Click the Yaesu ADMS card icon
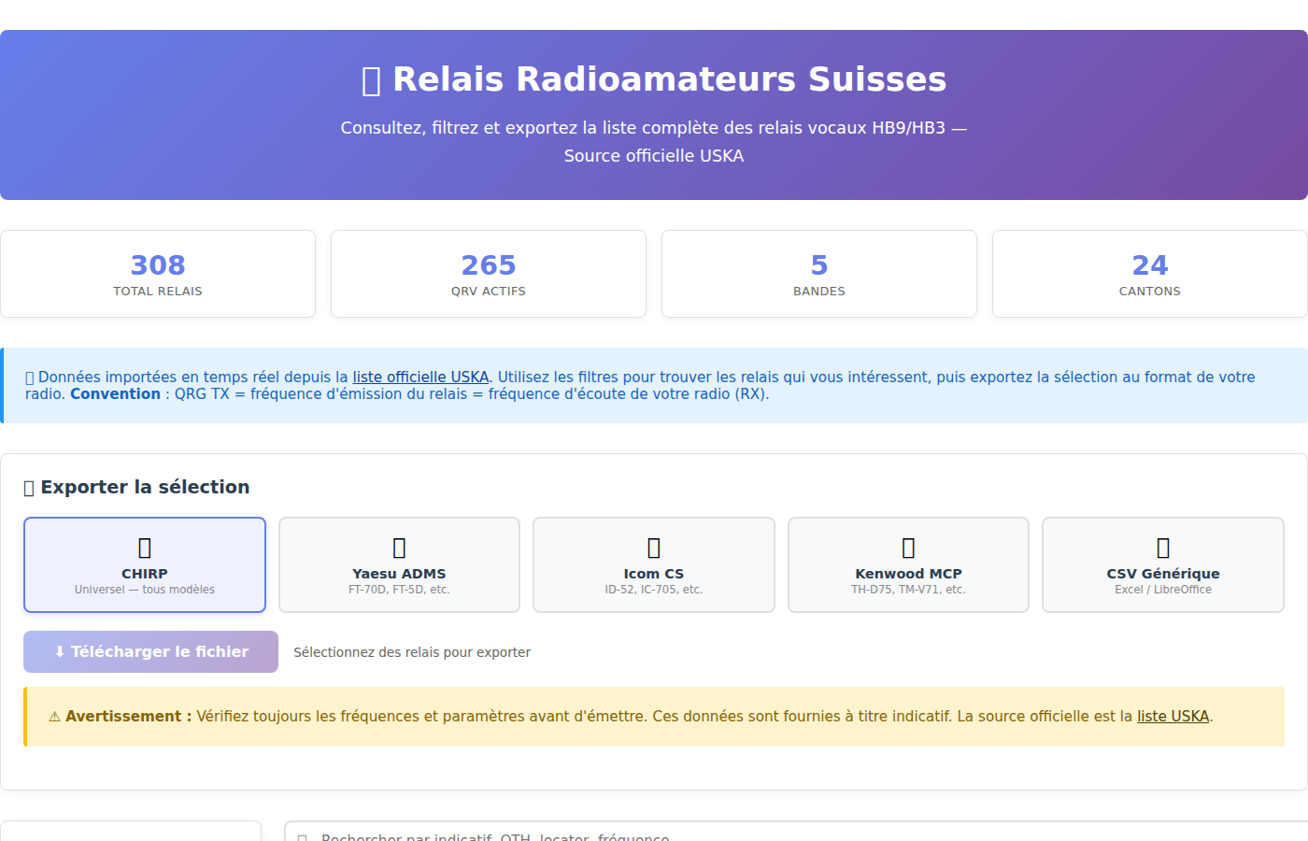1308x841 pixels. [x=399, y=548]
